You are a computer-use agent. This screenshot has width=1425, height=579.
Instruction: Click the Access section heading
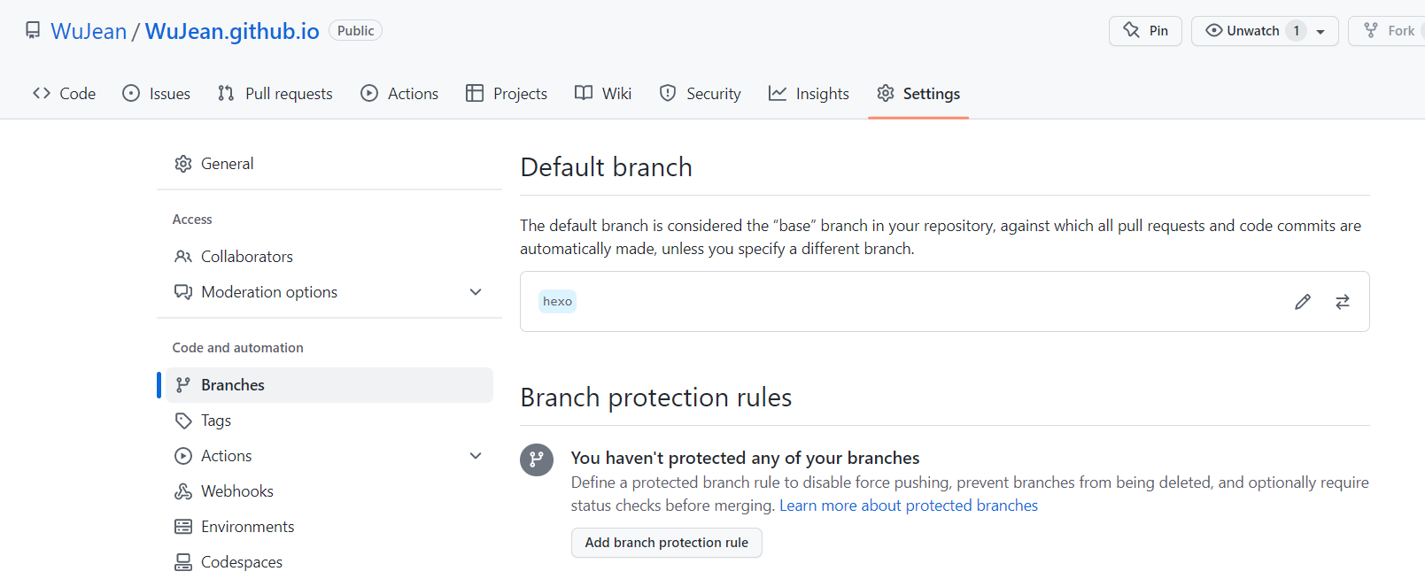click(192, 220)
